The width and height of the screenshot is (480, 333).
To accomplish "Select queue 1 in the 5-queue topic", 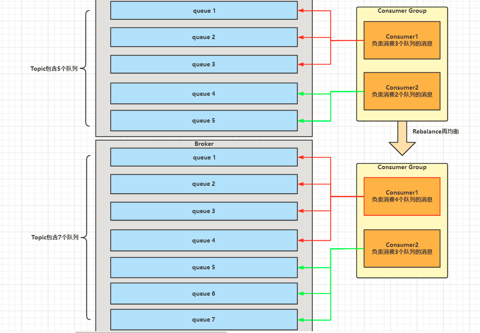I will pos(204,11).
